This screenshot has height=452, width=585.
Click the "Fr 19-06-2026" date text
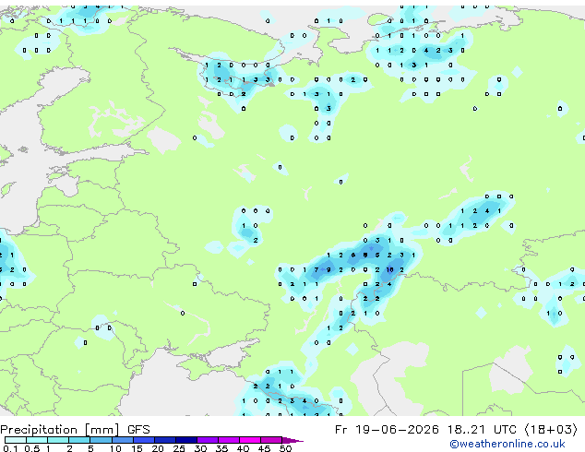pyautogui.click(x=387, y=430)
